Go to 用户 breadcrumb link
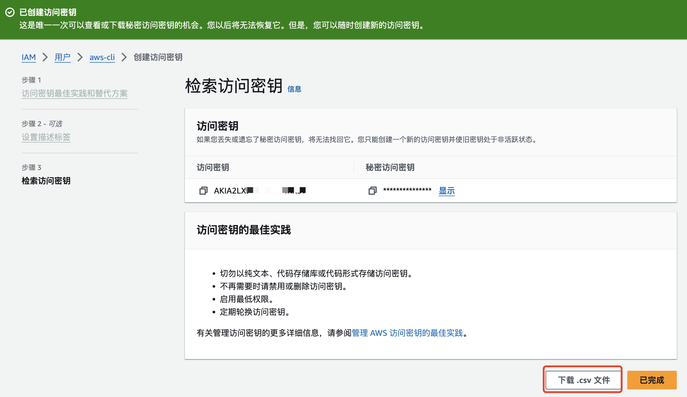 click(62, 57)
